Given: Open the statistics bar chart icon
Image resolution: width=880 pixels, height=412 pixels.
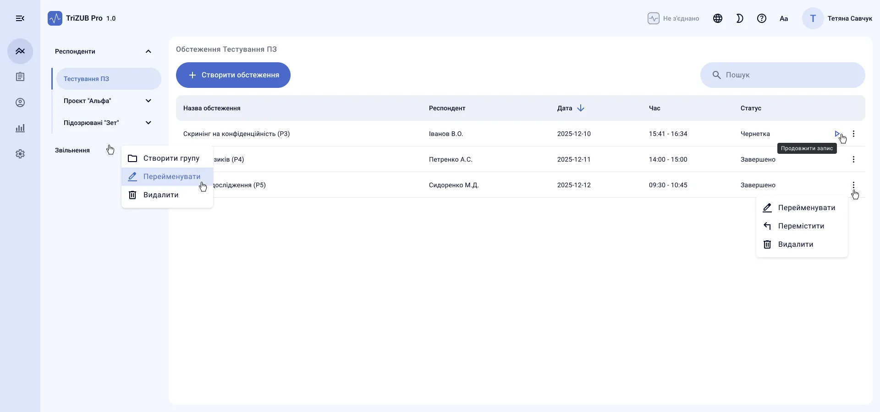Looking at the screenshot, I should (x=20, y=128).
